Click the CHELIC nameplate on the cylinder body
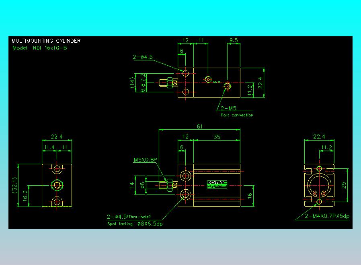The image size is (361, 265). pos(217,184)
